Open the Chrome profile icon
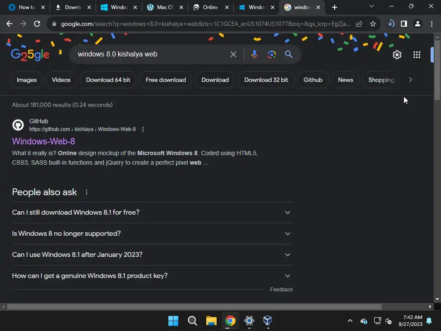 point(418,24)
